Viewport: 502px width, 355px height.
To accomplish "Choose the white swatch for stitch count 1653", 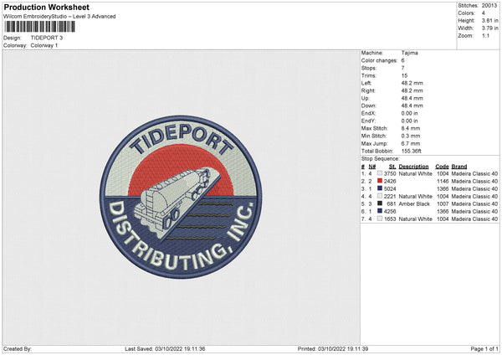I will point(380,219).
